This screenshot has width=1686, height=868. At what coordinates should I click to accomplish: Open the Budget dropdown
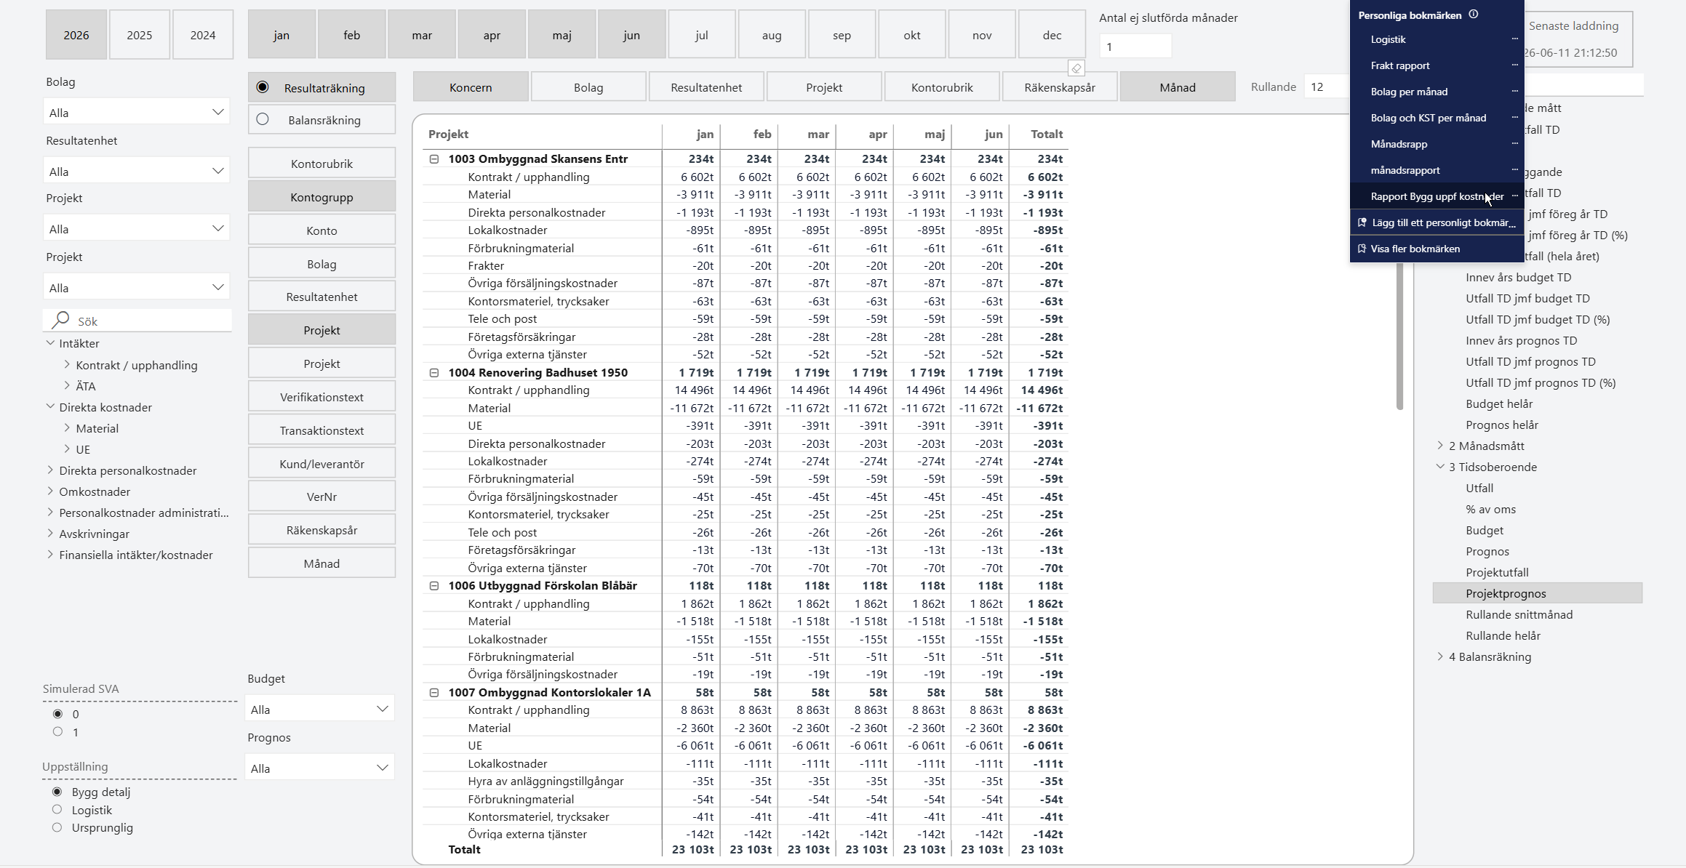[320, 709]
